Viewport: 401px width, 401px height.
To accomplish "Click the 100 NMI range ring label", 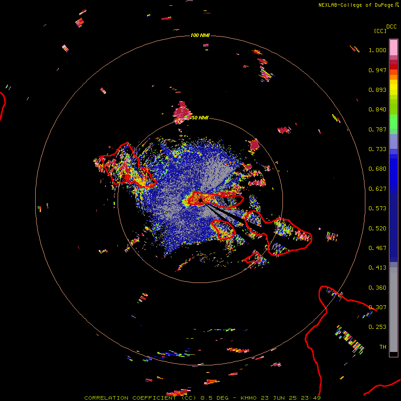I will click(x=200, y=35).
